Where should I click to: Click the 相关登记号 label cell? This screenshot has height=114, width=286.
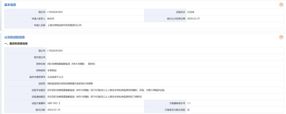pos(25,57)
